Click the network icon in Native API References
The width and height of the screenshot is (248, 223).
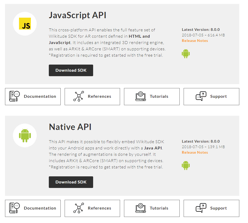[x=79, y=208]
